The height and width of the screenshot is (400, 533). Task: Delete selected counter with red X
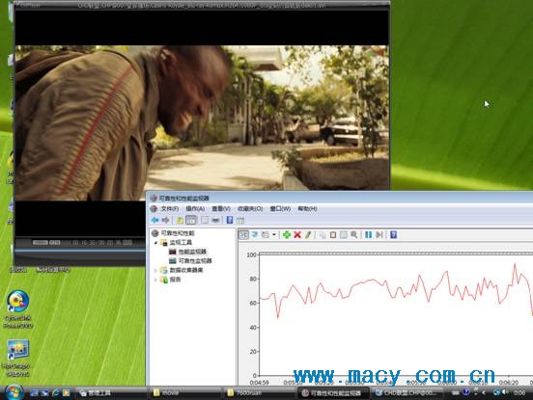pos(297,235)
